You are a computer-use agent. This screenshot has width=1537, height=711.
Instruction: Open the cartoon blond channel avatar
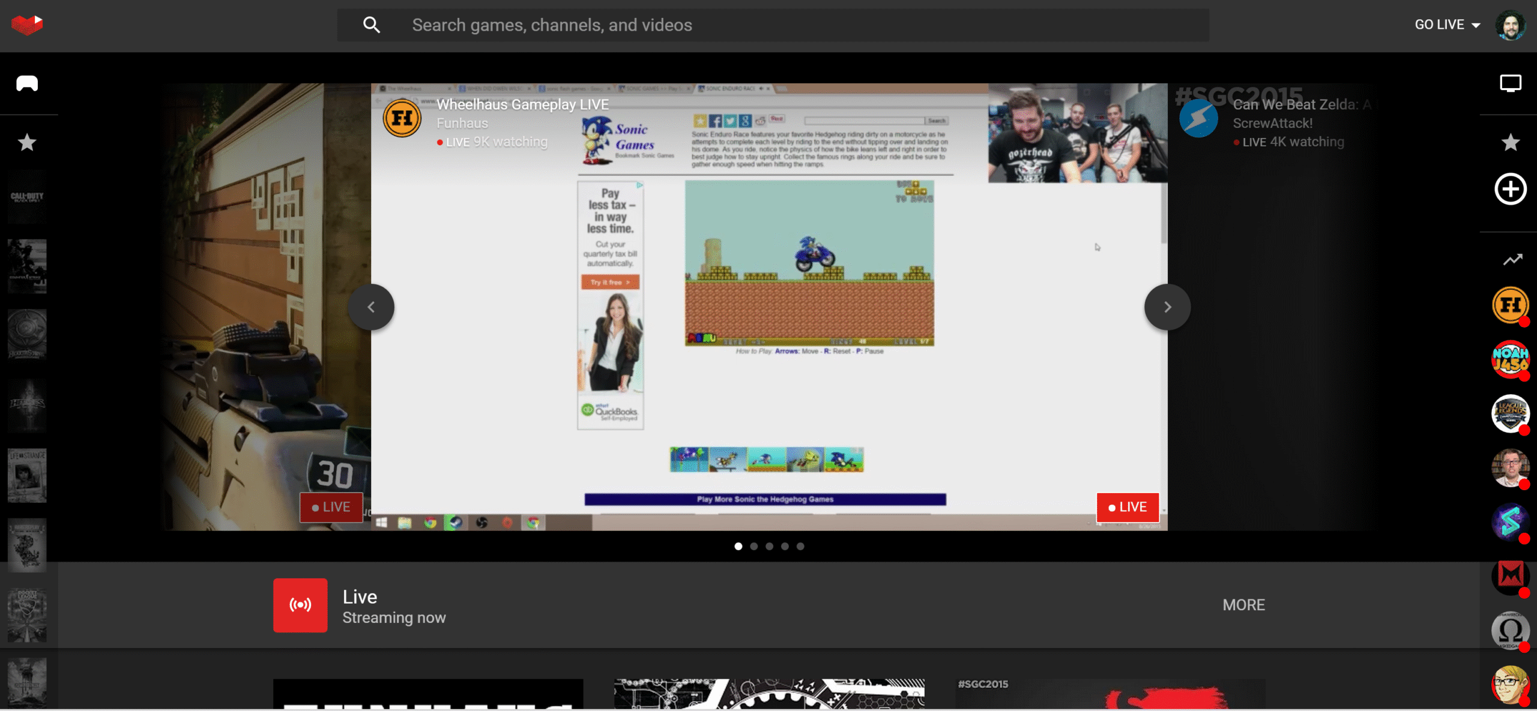point(1511,684)
